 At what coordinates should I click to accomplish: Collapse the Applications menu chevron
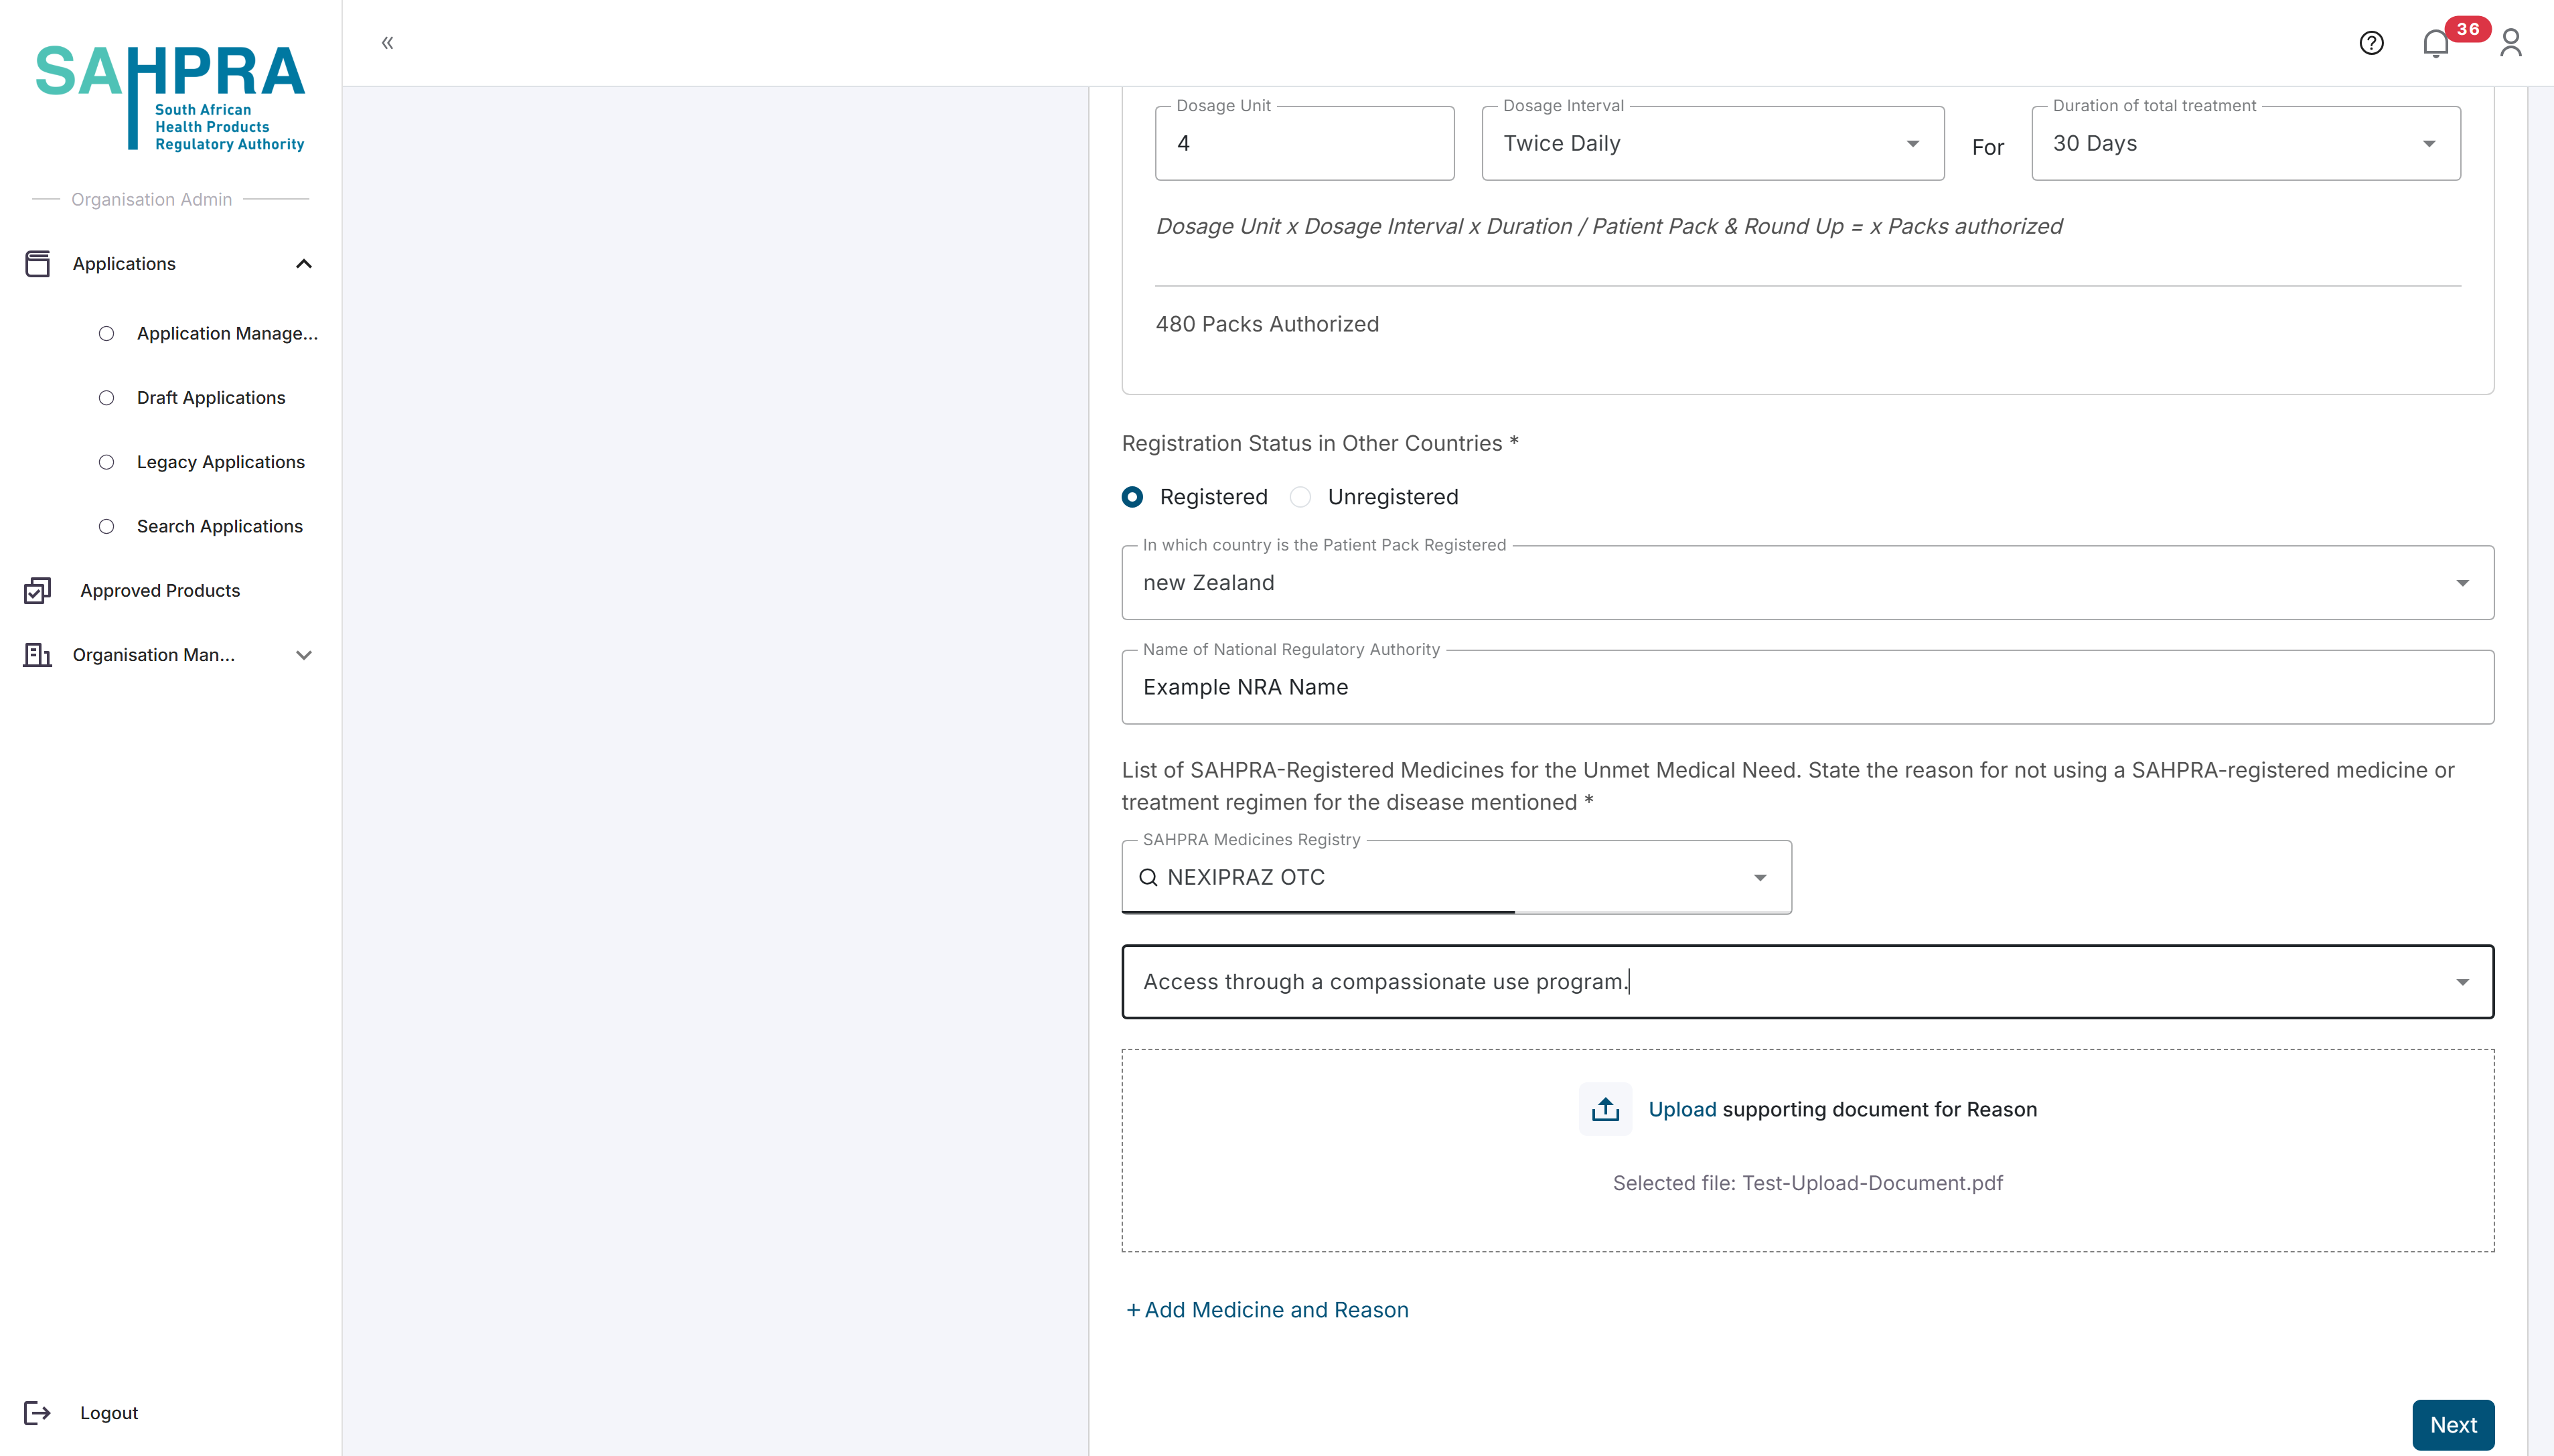point(304,264)
